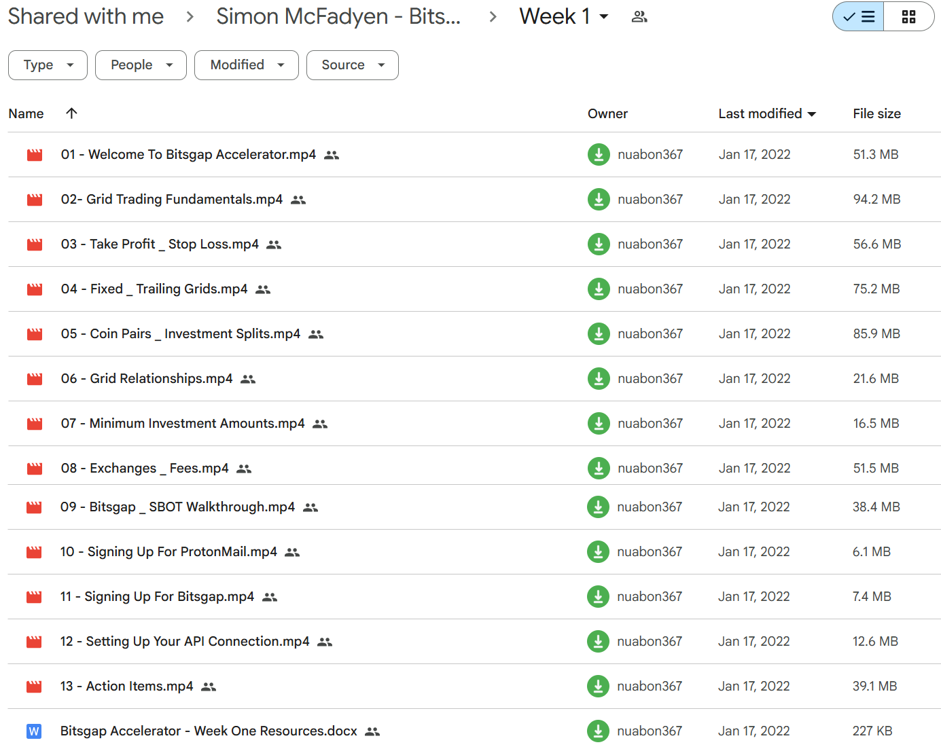Open the Week 1 folder dropdown menu

point(604,17)
